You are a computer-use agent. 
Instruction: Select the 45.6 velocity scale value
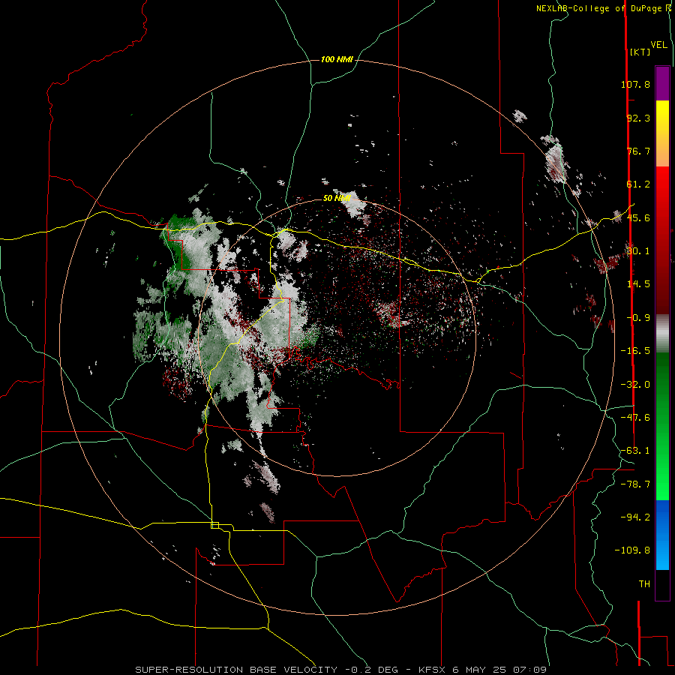(x=638, y=217)
